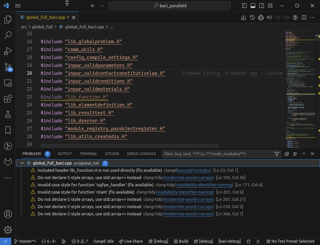Viewport: 320px width, 245px height.
Task: Maximize the panel with chevron up
Action: tap(304, 154)
